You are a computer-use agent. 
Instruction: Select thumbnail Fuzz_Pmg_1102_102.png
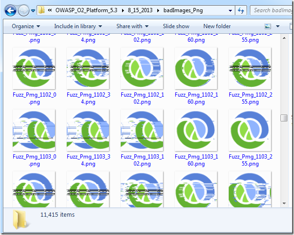(142, 68)
